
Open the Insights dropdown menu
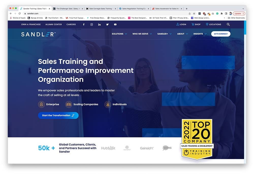point(200,34)
